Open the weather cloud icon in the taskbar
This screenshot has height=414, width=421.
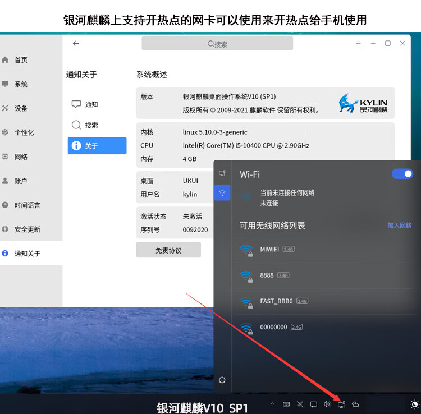355,404
